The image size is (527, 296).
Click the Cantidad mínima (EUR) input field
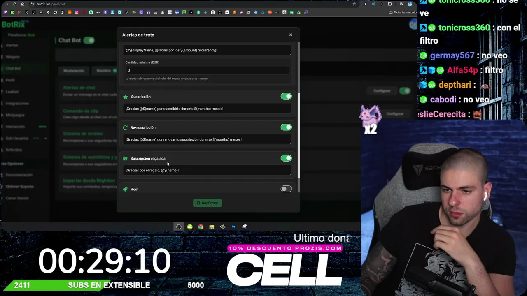tap(207, 70)
